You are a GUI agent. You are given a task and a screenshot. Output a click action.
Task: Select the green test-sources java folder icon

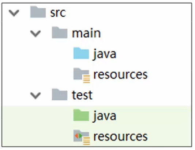pos(81,115)
